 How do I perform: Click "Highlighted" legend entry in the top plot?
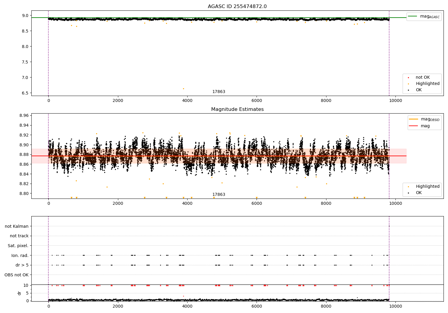click(x=428, y=84)
